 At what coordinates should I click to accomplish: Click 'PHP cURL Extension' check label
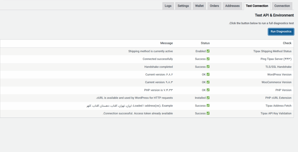(x=278, y=98)
